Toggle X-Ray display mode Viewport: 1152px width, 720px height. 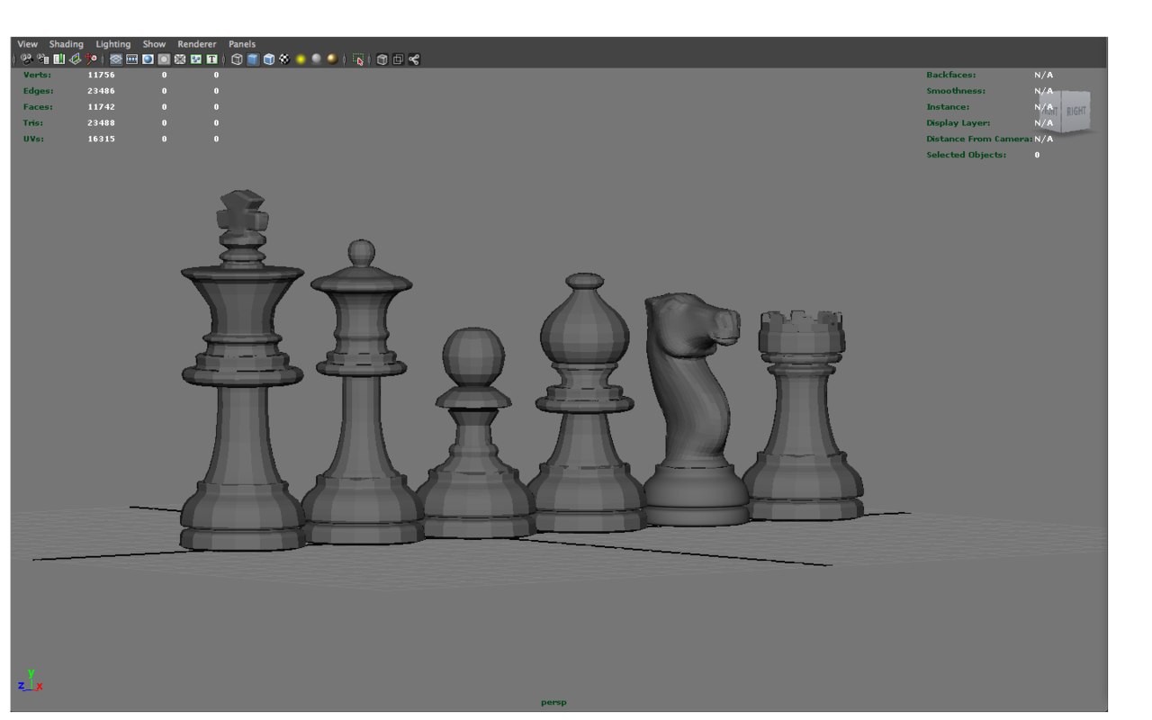tap(380, 59)
